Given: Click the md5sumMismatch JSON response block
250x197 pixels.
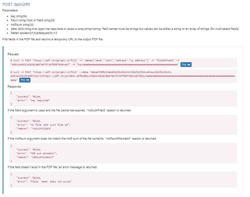Looking at the screenshot, I should tap(123, 153).
